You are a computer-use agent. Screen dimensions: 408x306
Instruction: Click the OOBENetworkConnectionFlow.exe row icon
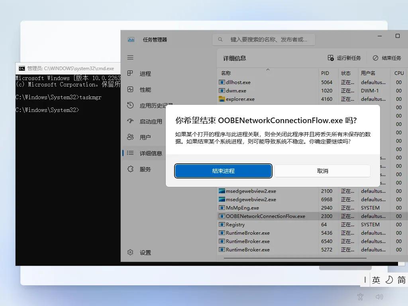click(222, 216)
